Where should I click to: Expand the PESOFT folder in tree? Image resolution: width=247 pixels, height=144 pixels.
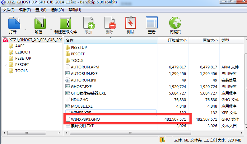click(6, 65)
